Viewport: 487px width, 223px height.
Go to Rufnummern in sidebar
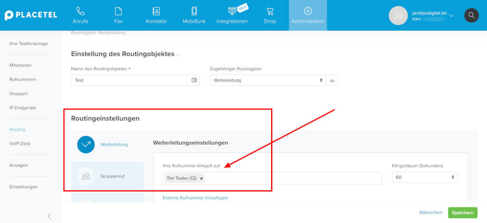click(x=23, y=80)
